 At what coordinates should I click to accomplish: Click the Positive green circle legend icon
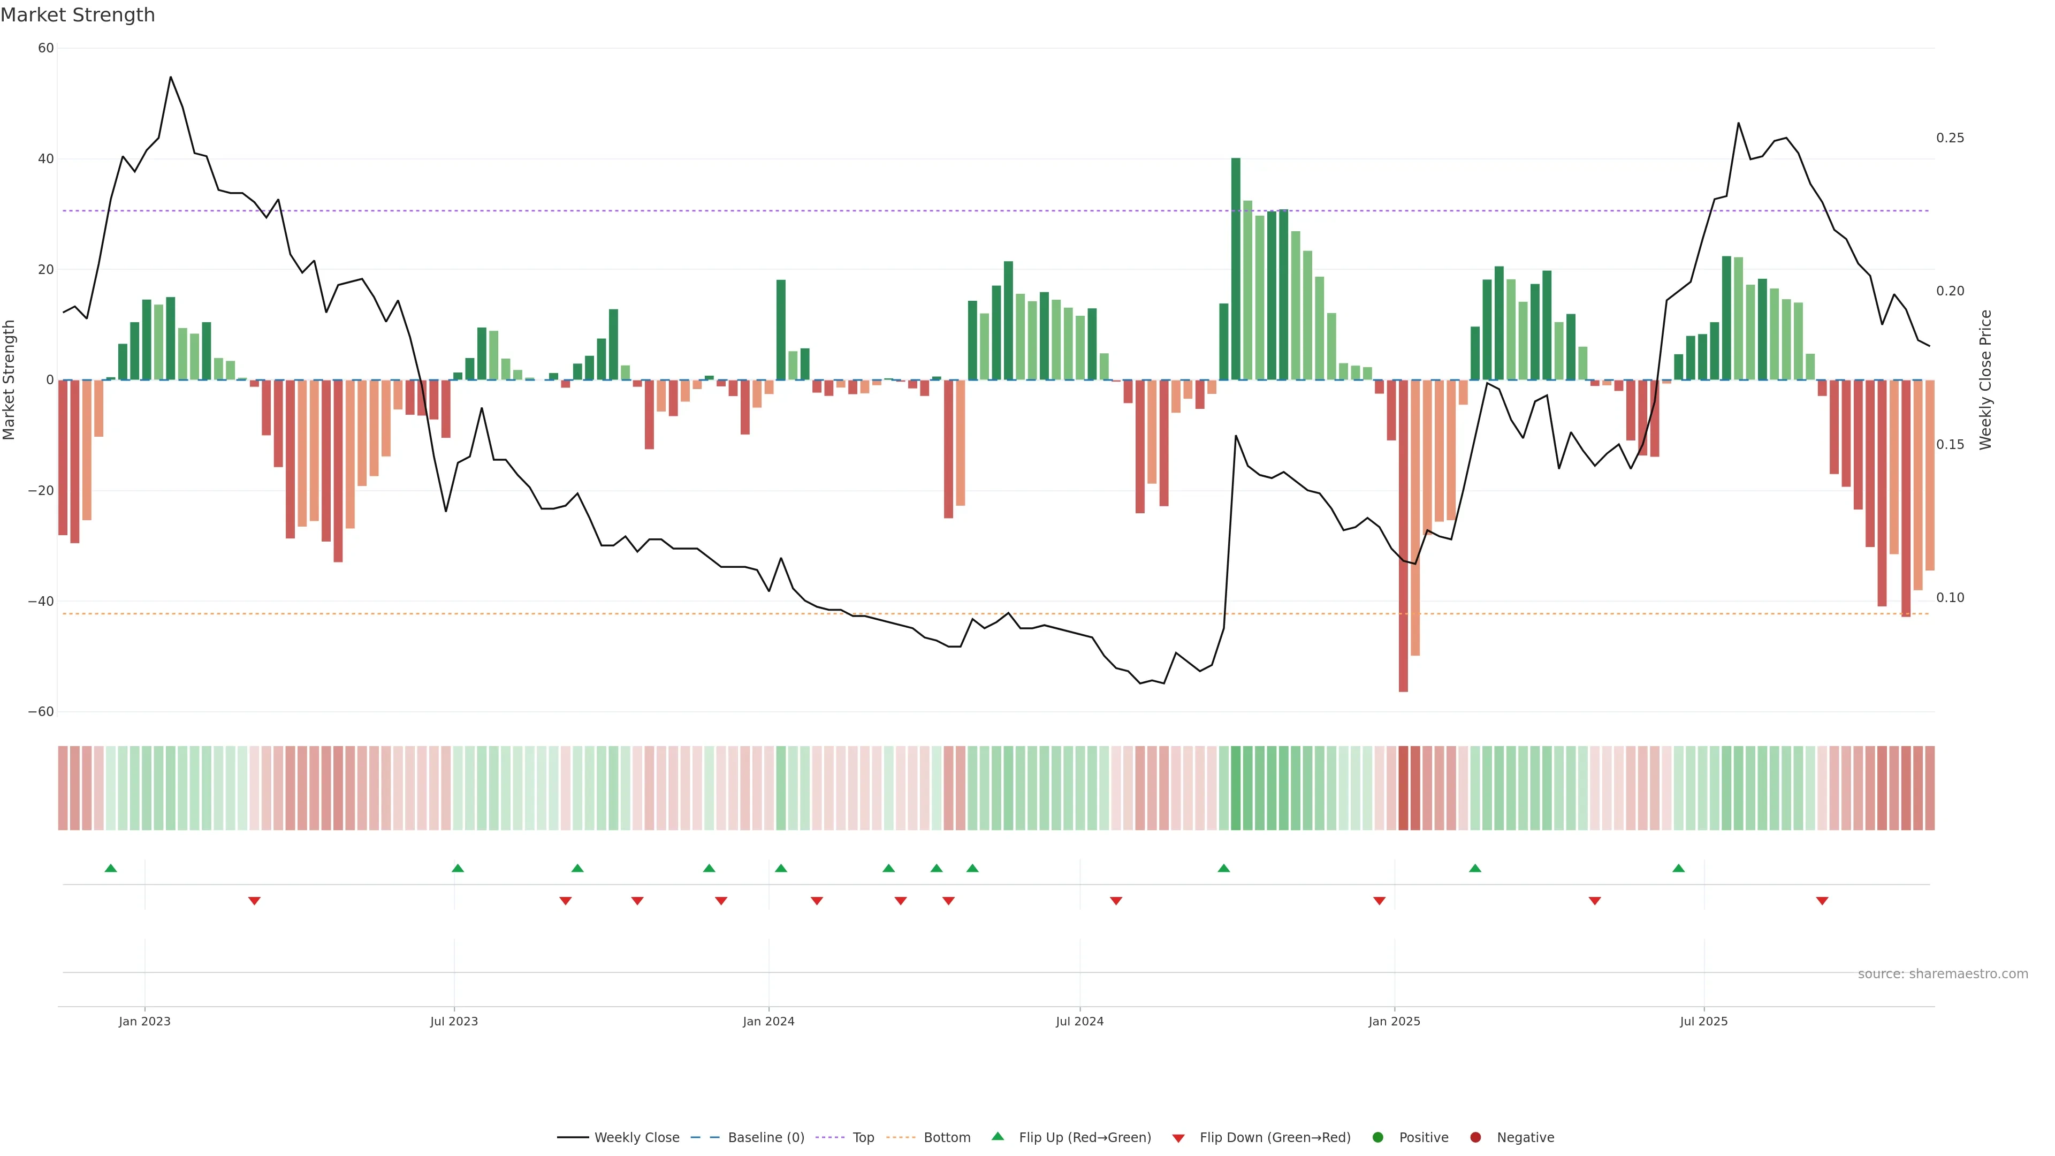pyautogui.click(x=1377, y=1138)
